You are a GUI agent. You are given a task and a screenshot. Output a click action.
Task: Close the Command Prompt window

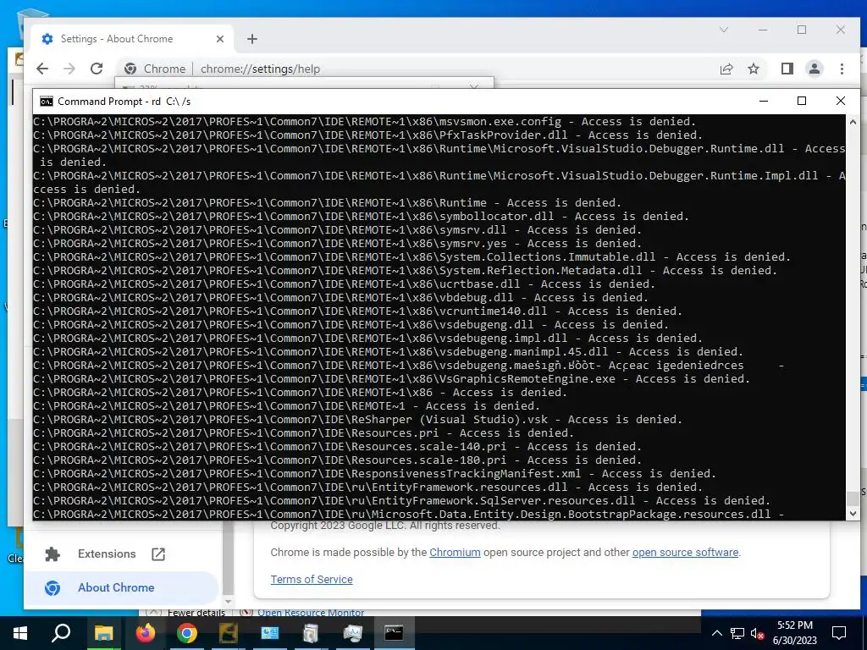(841, 101)
